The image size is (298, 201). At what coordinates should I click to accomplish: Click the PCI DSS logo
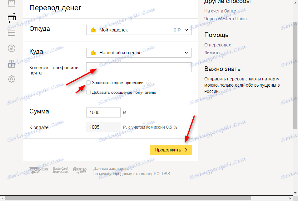pyautogui.click(x=39, y=170)
